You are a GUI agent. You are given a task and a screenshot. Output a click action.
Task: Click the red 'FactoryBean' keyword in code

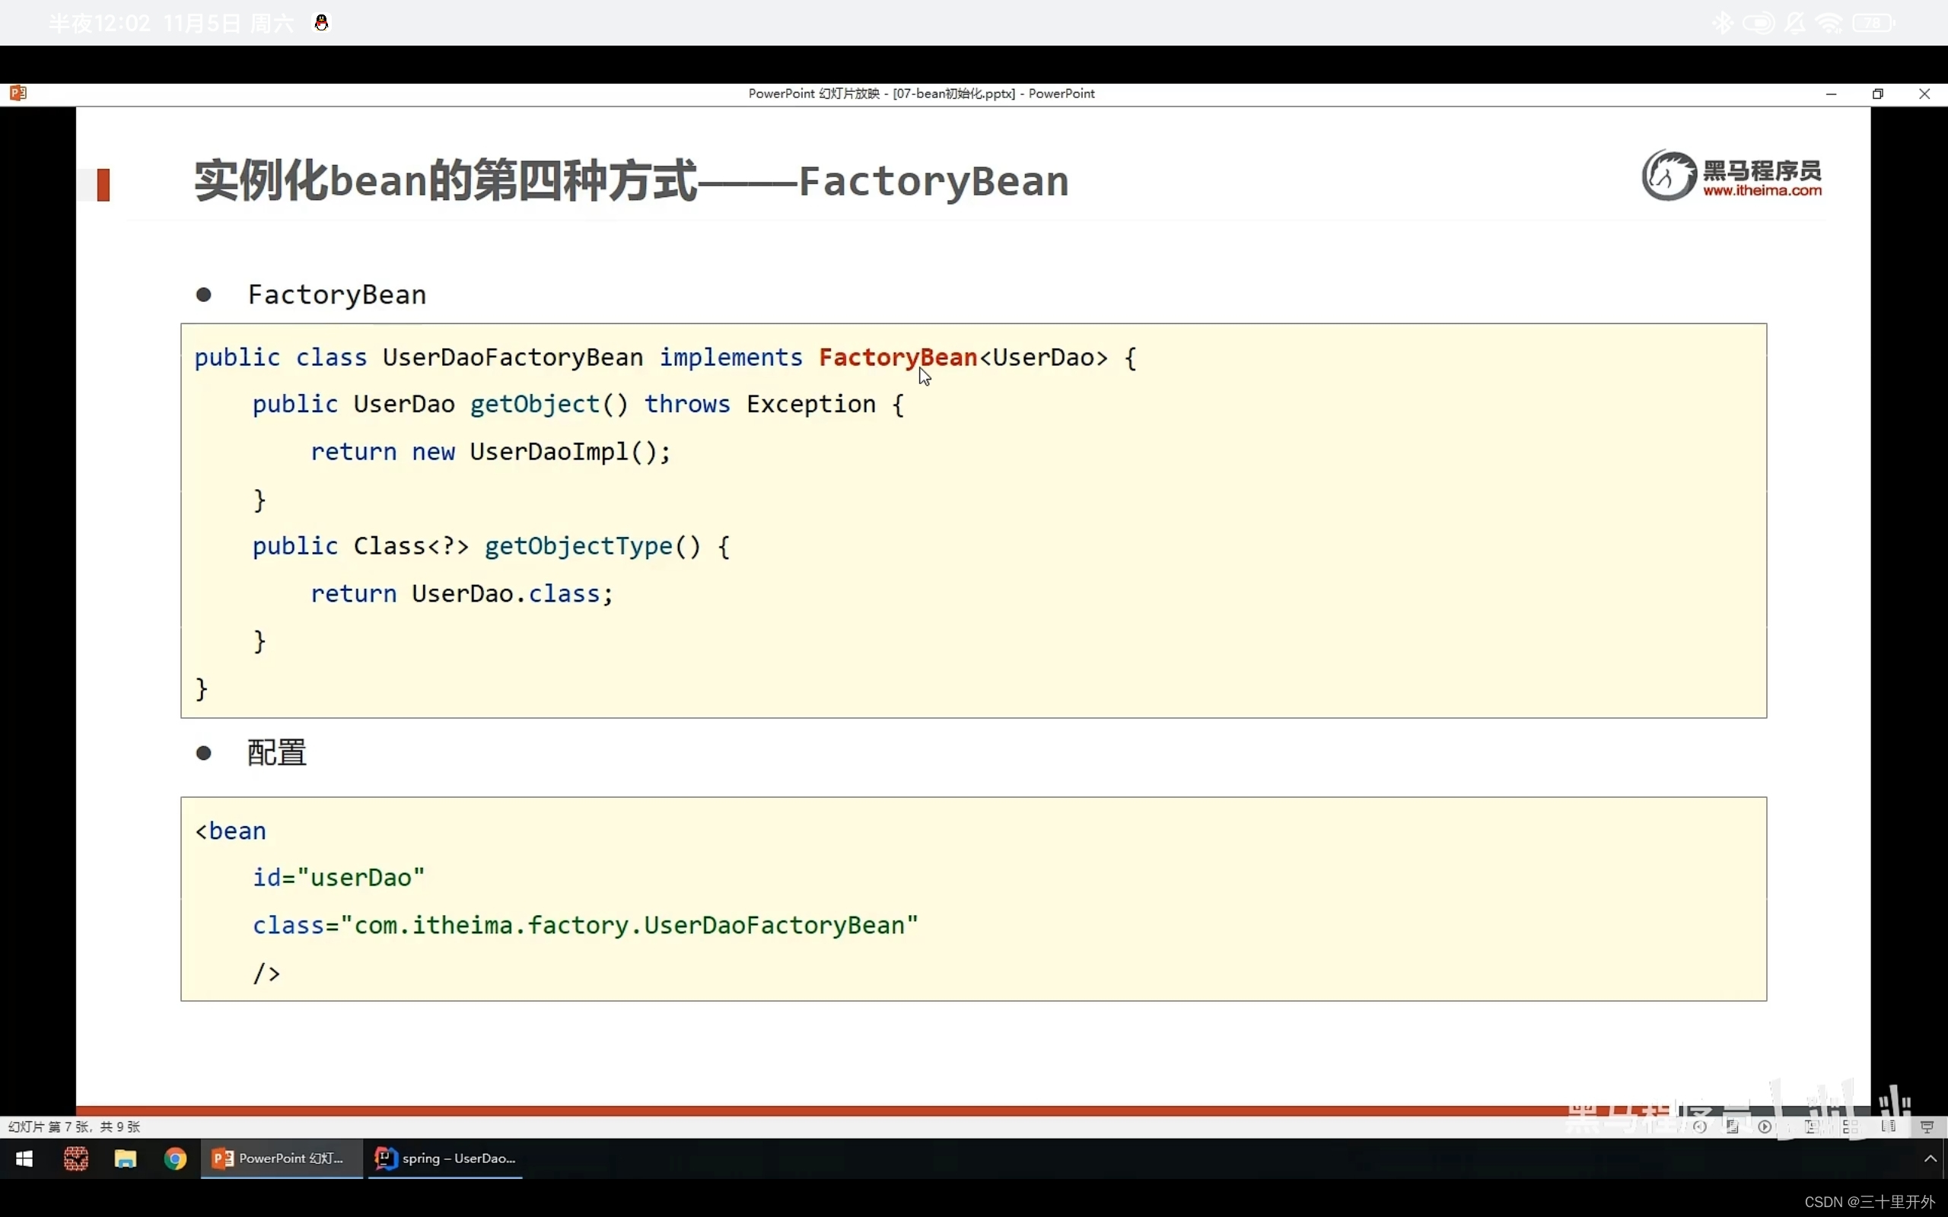[898, 357]
